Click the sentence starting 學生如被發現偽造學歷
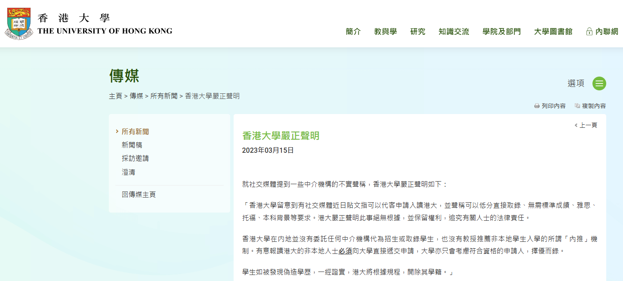The width and height of the screenshot is (623, 281). point(348,272)
